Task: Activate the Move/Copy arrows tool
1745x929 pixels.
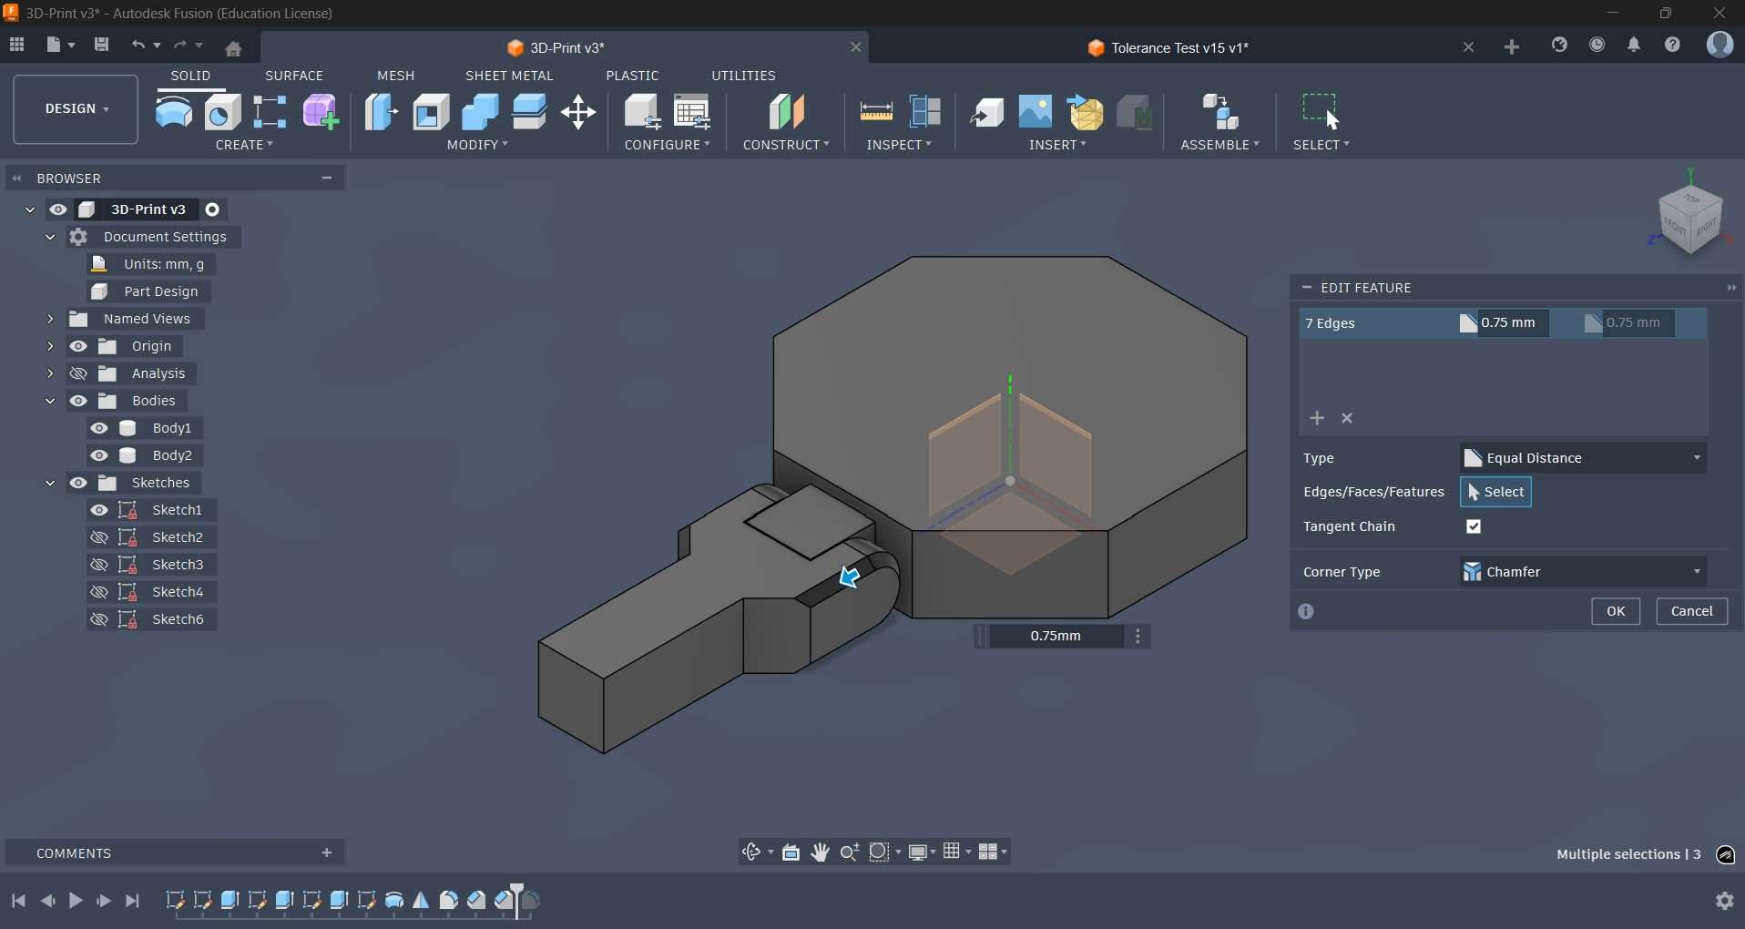Action: (579, 113)
